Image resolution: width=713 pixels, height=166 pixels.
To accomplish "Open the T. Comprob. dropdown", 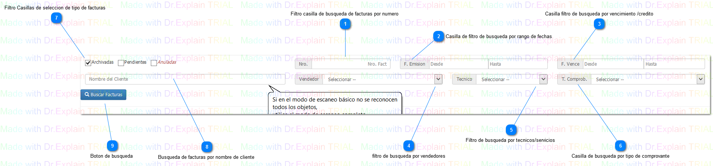I will point(701,79).
